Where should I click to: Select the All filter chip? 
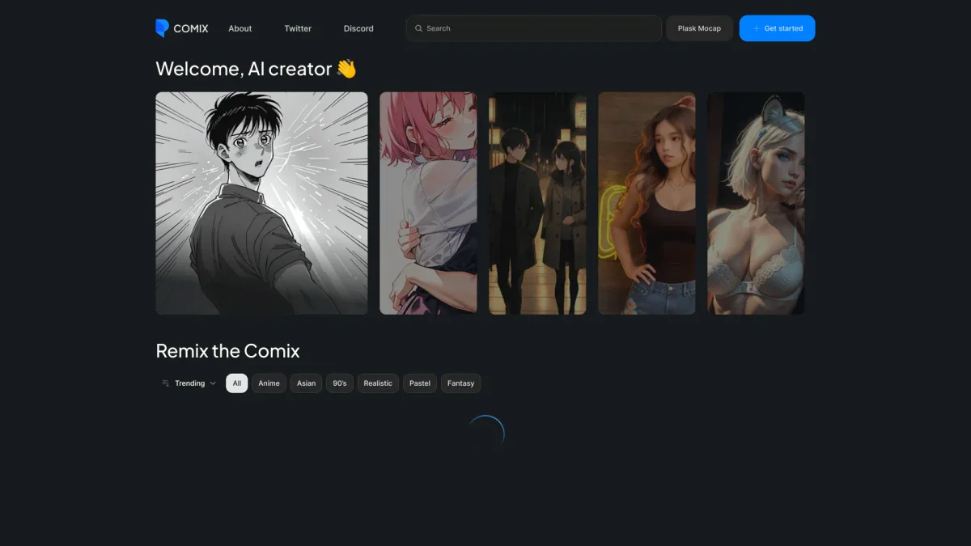pos(237,383)
